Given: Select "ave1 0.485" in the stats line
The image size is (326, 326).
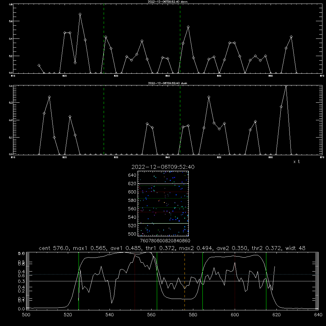Looking at the screenshot, I should click(125, 248).
